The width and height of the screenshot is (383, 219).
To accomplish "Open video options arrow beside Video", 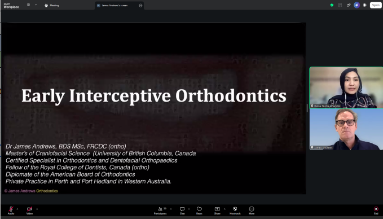I will 37,209.
